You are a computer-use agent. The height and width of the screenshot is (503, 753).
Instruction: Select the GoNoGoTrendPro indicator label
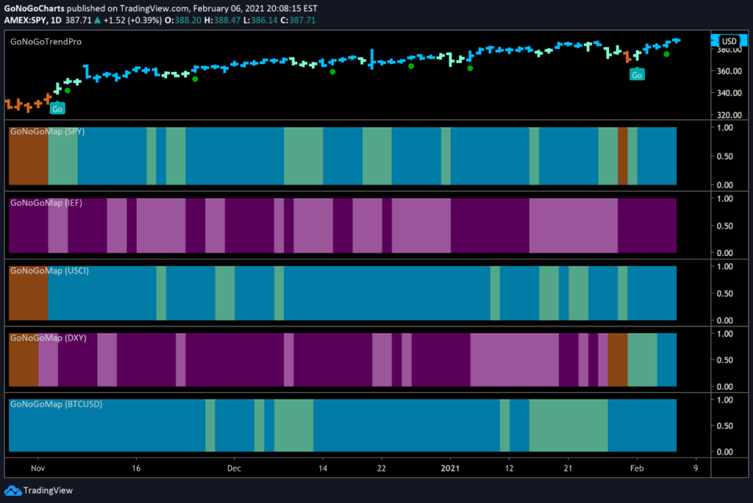[46, 42]
